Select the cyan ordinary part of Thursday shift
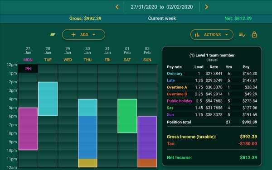 coord(87,108)
